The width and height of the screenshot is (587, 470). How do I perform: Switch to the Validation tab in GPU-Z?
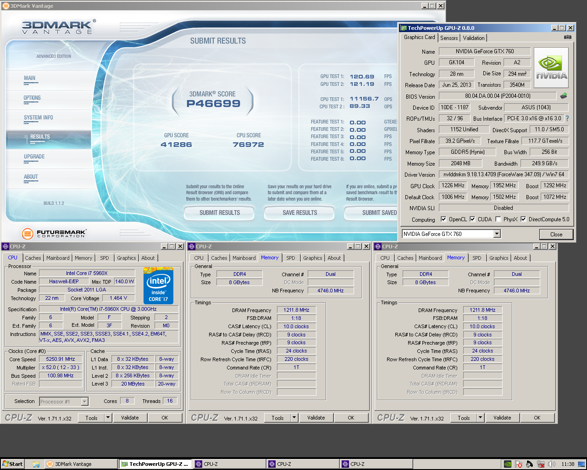click(x=474, y=38)
